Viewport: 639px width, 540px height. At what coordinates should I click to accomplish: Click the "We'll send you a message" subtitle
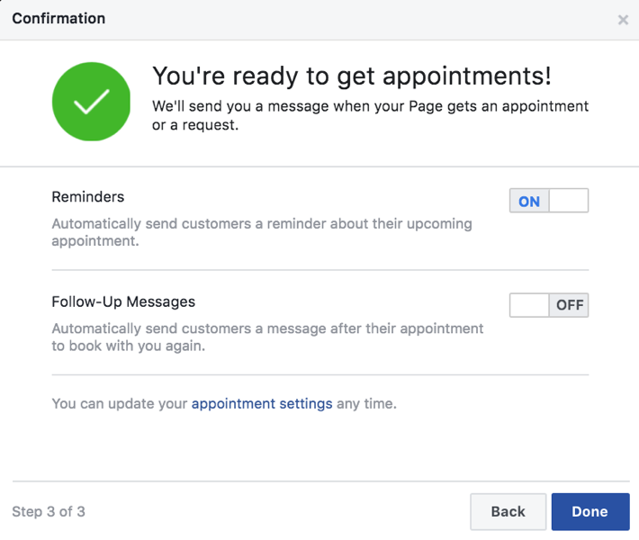[x=370, y=115]
